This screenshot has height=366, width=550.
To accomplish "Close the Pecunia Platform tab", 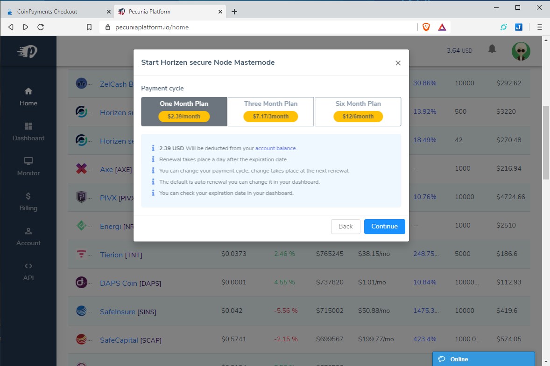I will 220,12.
